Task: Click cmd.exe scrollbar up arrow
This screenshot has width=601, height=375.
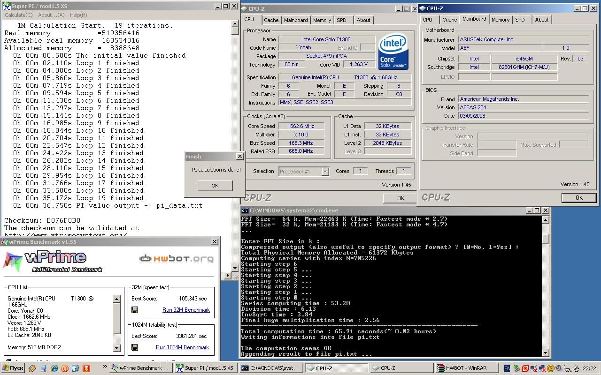Action: pyautogui.click(x=545, y=220)
